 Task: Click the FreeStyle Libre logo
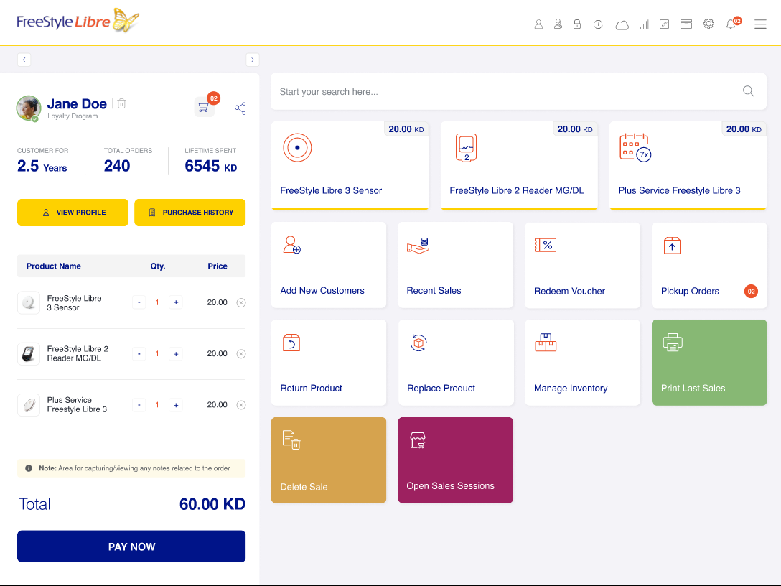point(78,21)
